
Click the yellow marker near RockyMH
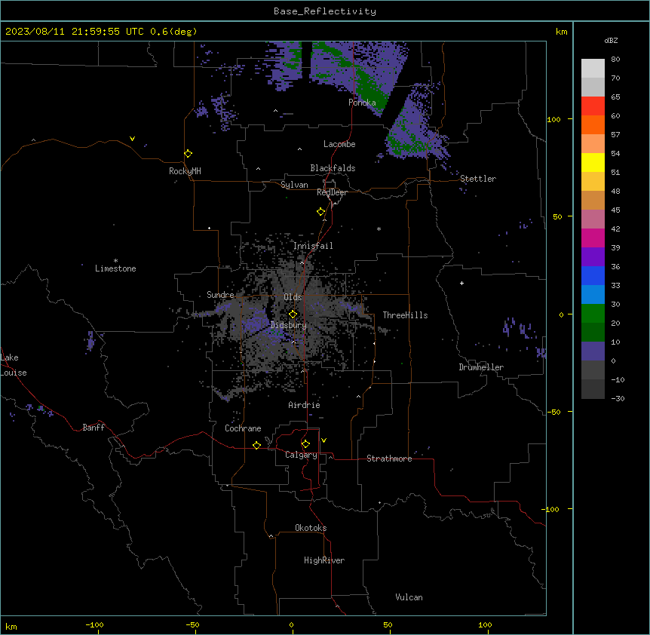click(x=188, y=154)
